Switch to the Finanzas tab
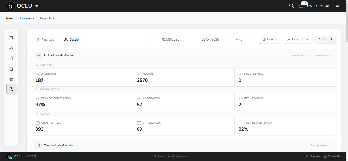Screen dimensions: 348x161 45,39
